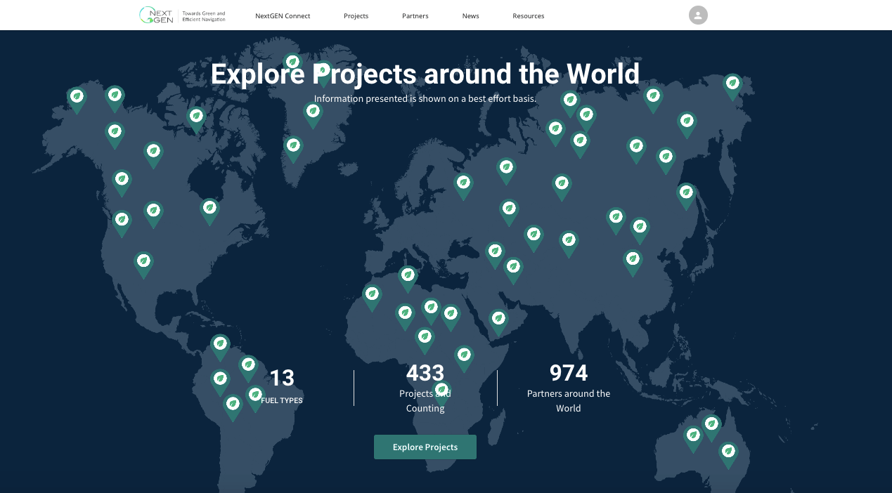Image resolution: width=892 pixels, height=493 pixels.
Task: Open Resources in the top navigation
Action: pyautogui.click(x=528, y=16)
